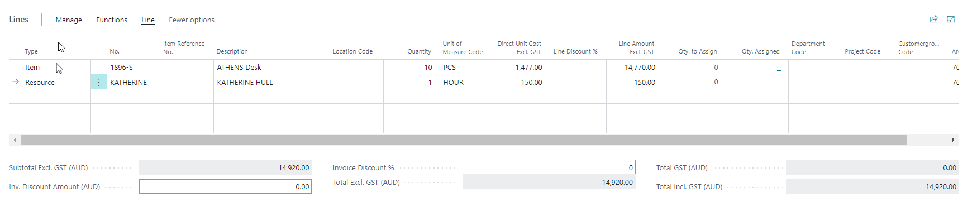The image size is (977, 201).
Task: Click the scrollbar left arrow
Action: pos(15,140)
